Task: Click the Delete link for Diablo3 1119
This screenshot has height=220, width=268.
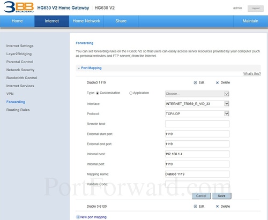Action: coord(225,82)
